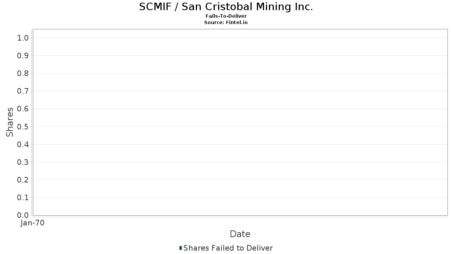The image size is (452, 254).
Task: Click the 0.5 y-axis tick label
Action: point(23,126)
